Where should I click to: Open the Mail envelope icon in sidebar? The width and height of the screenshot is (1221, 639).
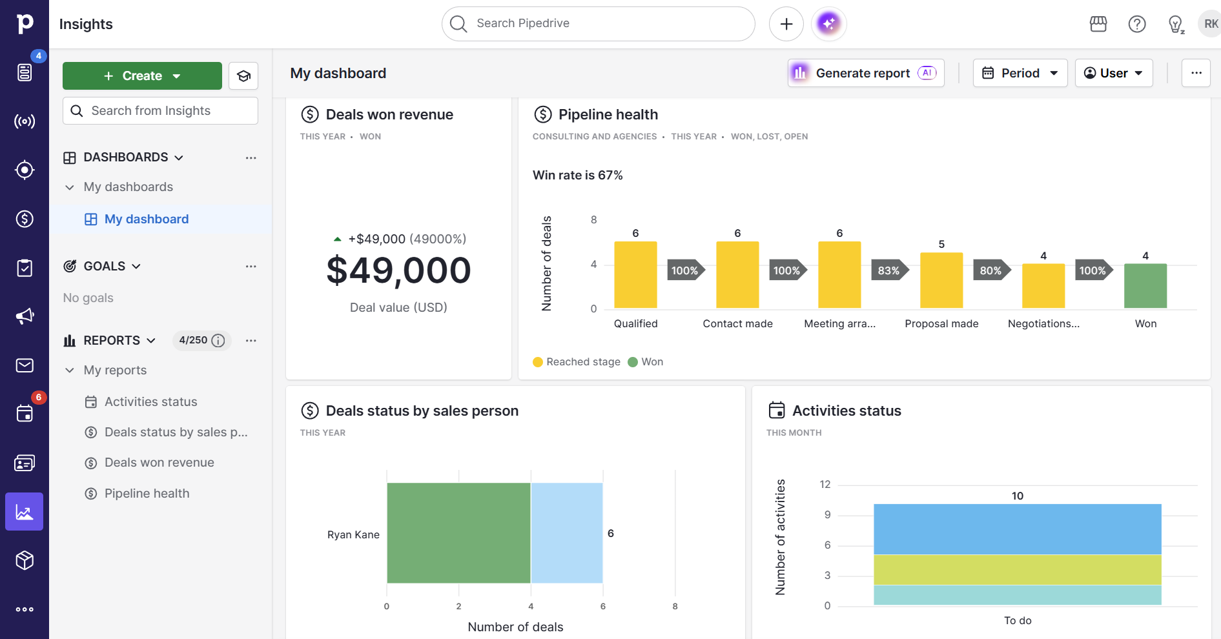(x=25, y=365)
